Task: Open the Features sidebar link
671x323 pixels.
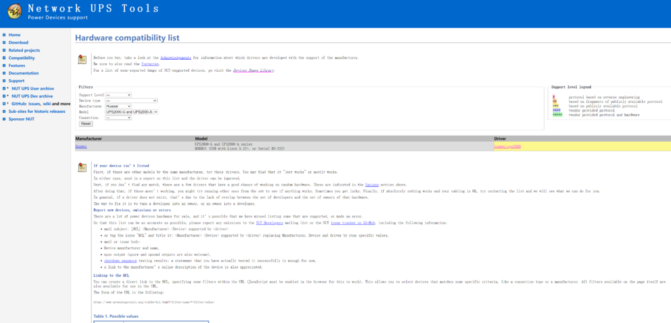Action: tap(17, 66)
